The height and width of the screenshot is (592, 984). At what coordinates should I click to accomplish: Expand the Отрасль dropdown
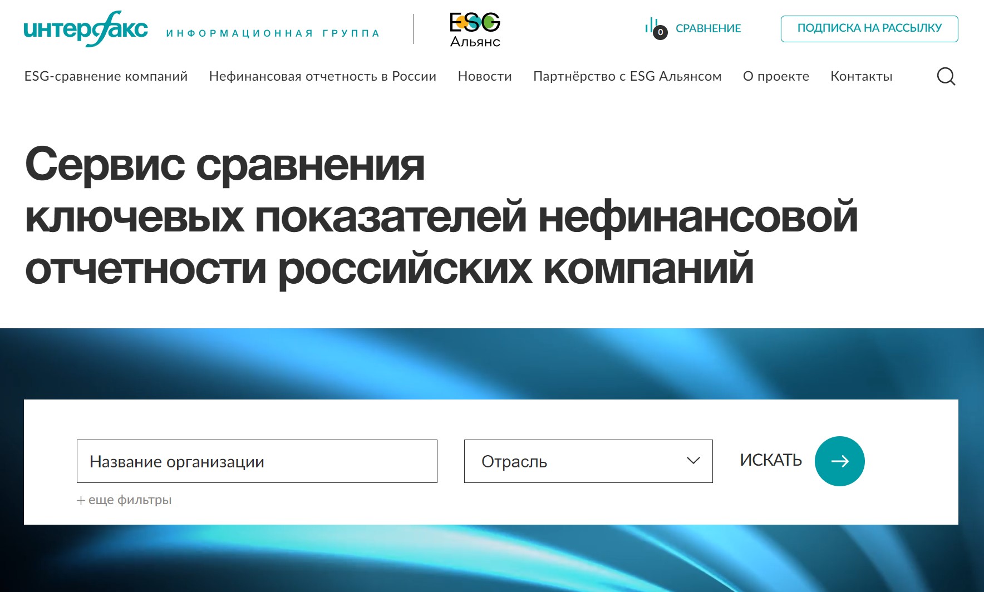[x=588, y=461]
